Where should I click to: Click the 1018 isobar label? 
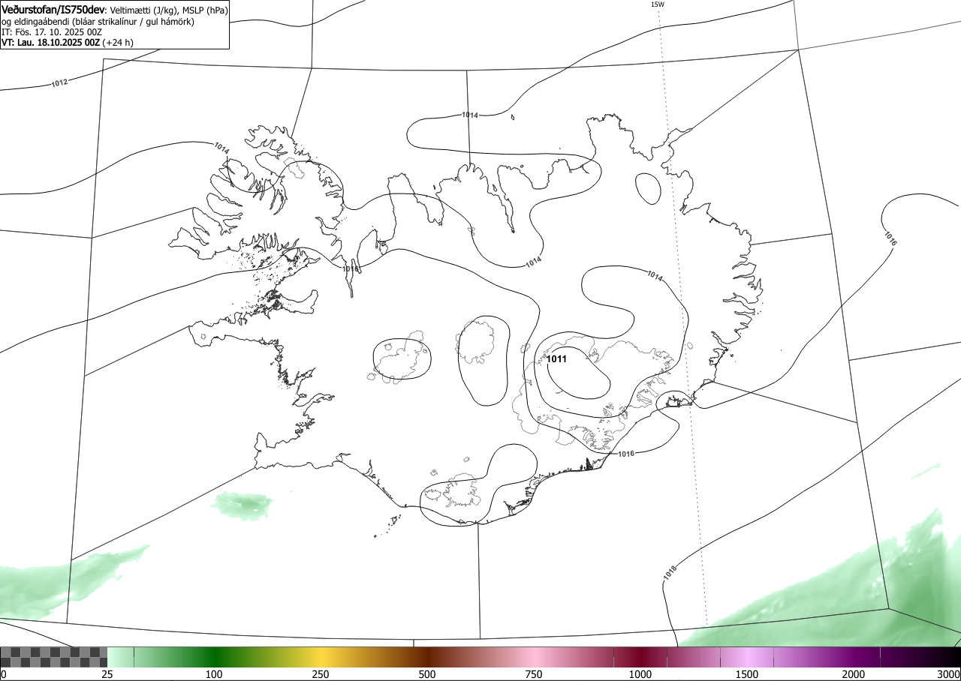click(x=670, y=571)
